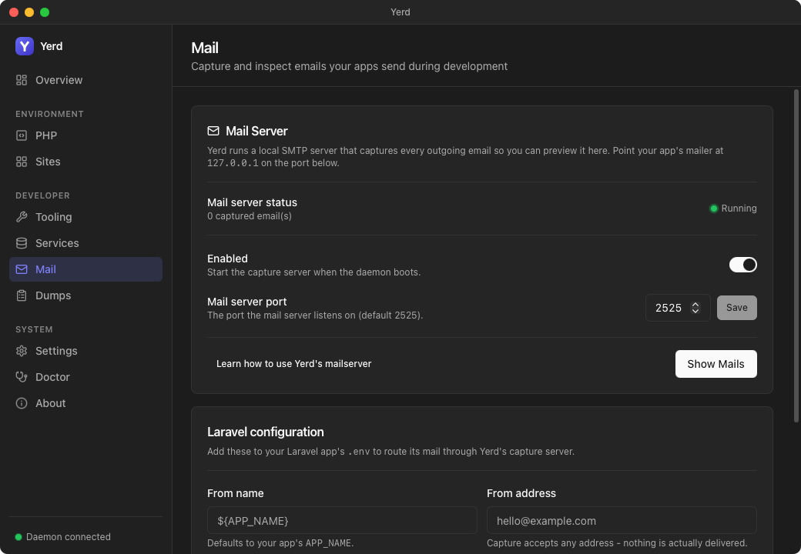
Task: Click the green Daemon connected dot
Action: tap(18, 536)
